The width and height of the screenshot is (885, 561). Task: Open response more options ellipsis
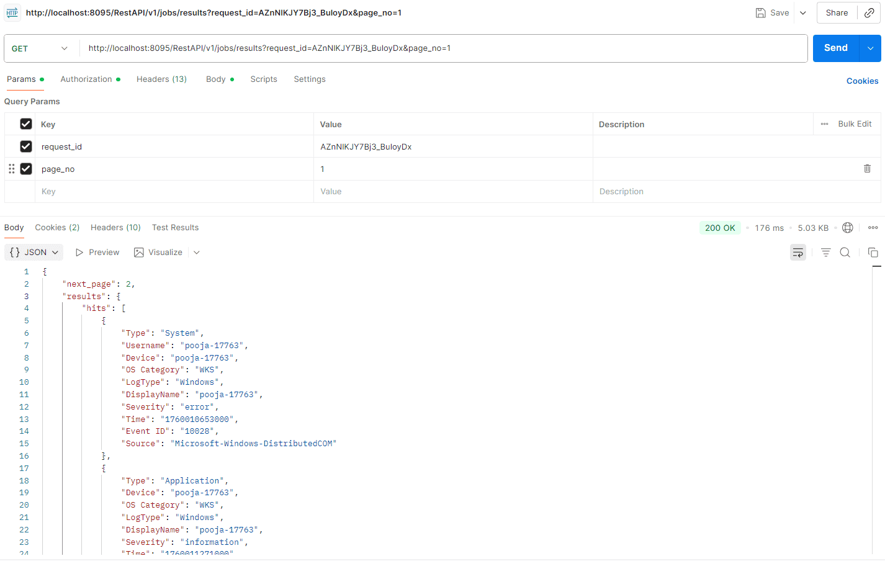tap(873, 228)
